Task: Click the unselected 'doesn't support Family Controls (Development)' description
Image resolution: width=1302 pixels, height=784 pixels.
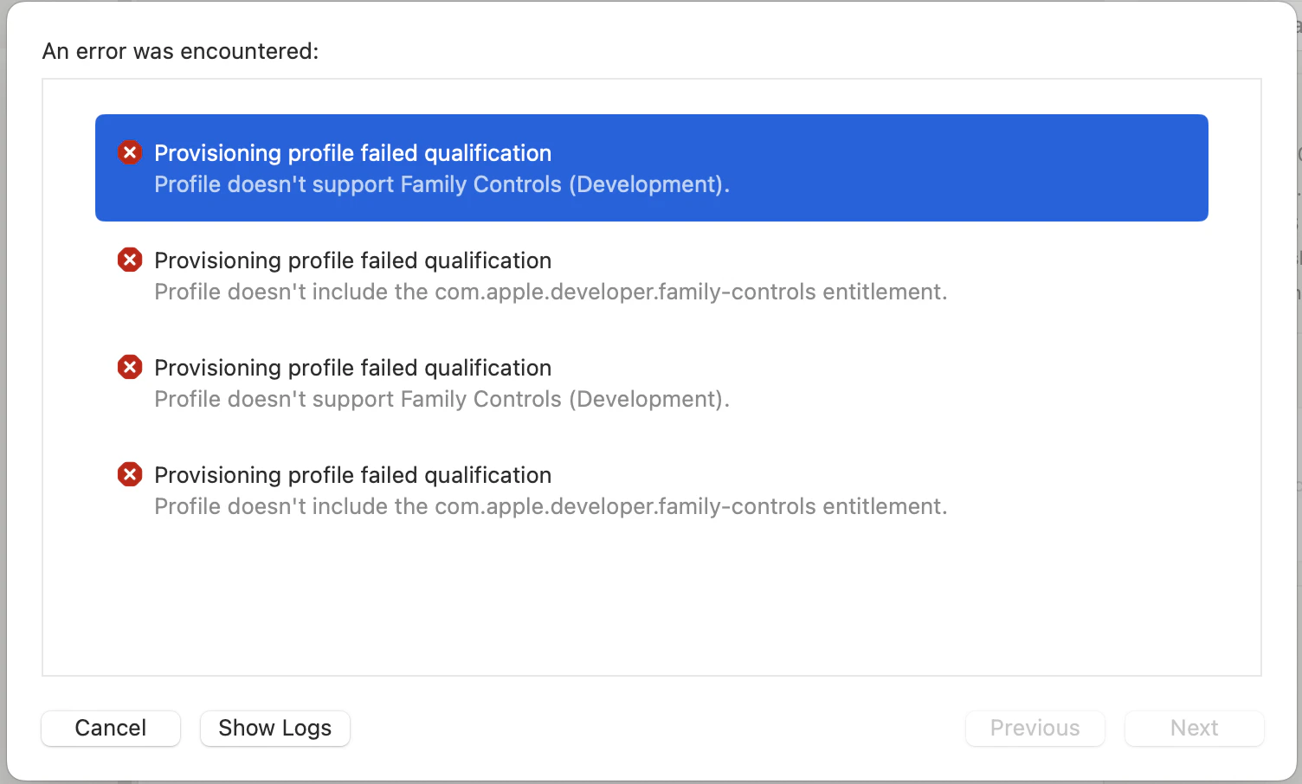Action: click(x=442, y=399)
